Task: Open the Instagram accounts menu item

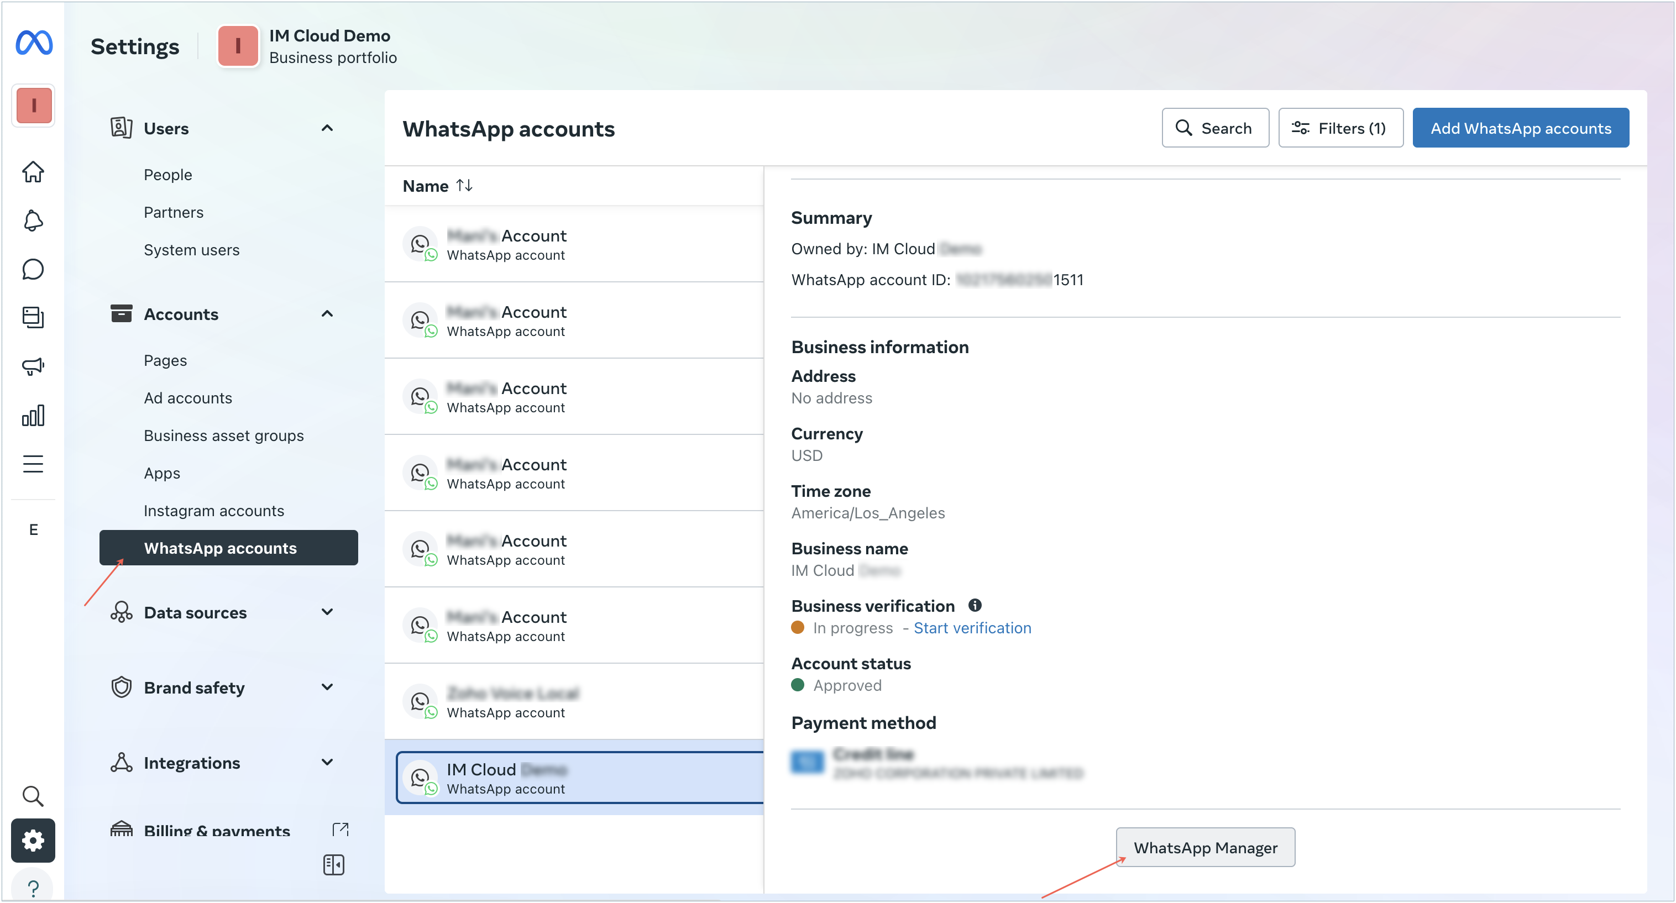Action: point(214,511)
